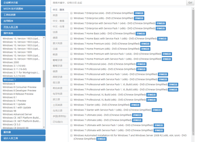Switch to the 英语 language tab
This screenshot has width=199, height=142.
[59, 15]
